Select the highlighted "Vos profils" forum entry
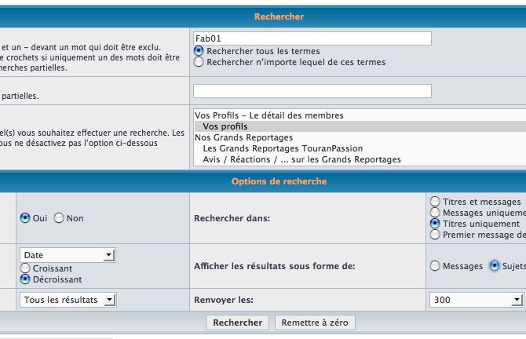The image size is (526, 339). coord(225,126)
